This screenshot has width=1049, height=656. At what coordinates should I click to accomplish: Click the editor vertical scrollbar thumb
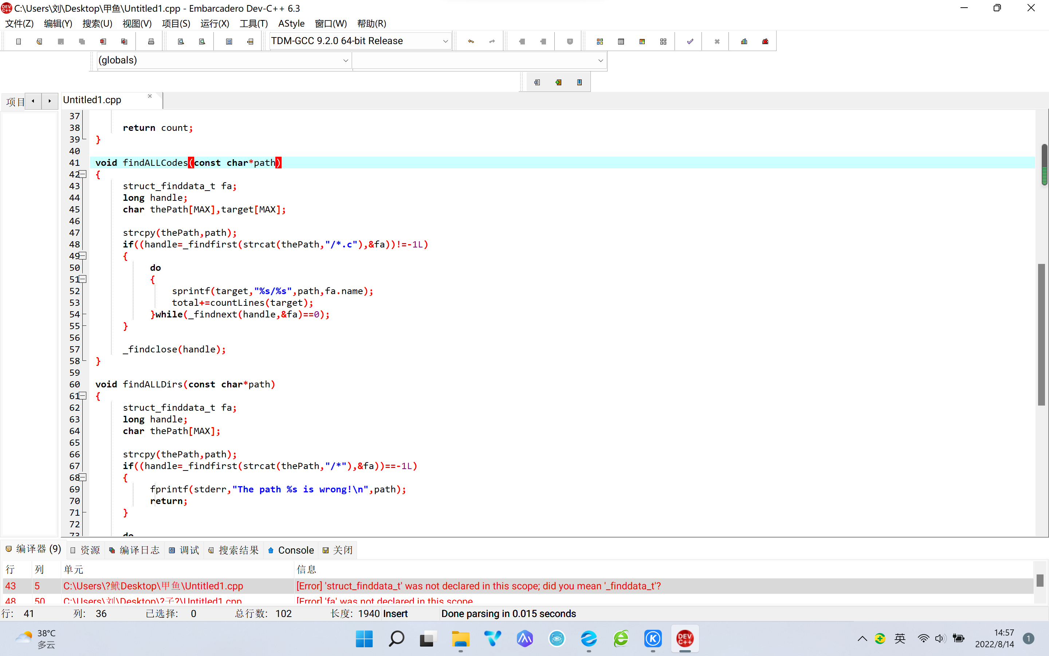[x=1041, y=334]
